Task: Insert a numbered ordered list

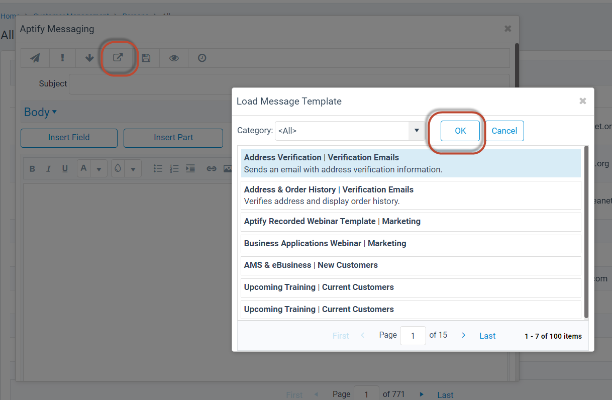Action: pos(174,169)
